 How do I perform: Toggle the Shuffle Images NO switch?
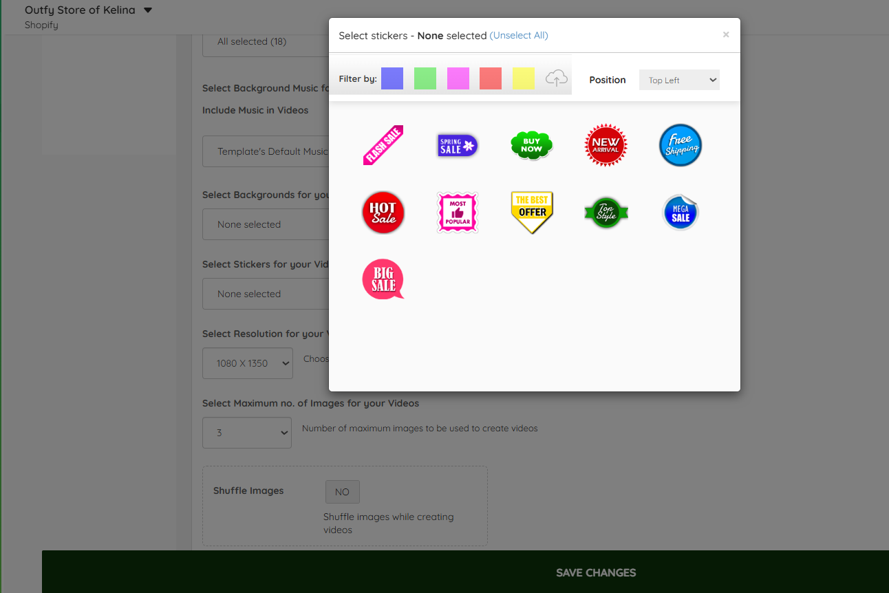pos(343,492)
